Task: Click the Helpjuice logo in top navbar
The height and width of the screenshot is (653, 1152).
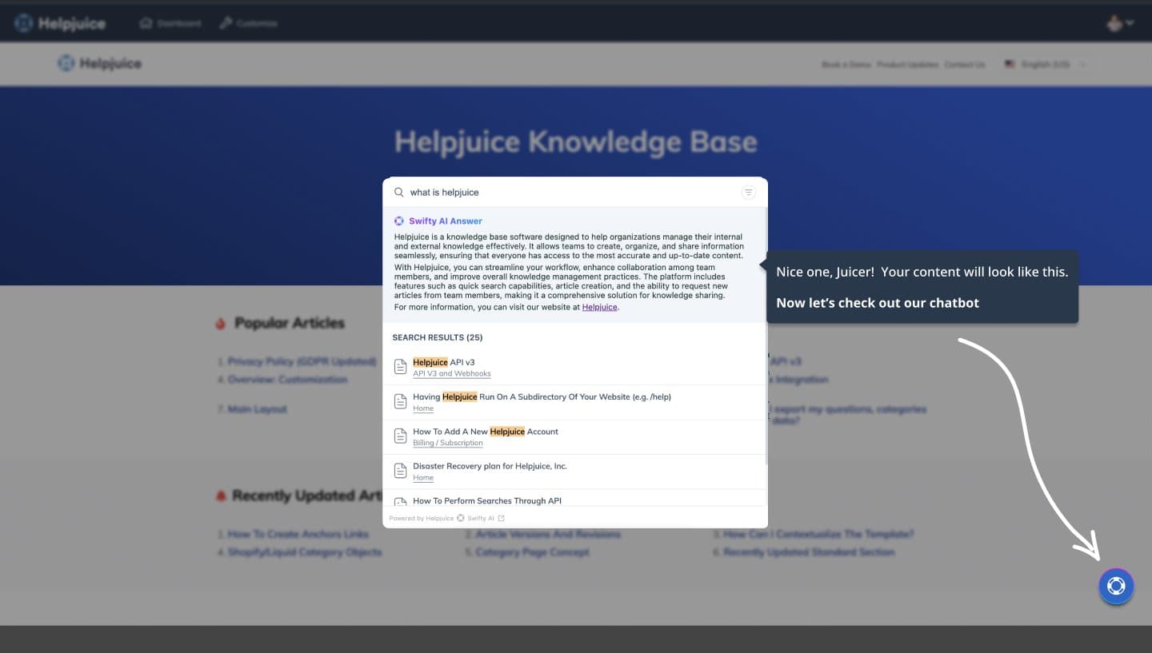Action: click(x=60, y=23)
